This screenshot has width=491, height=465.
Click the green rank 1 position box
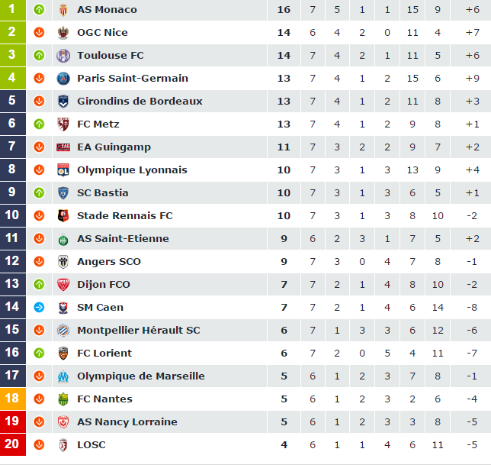pos(13,10)
